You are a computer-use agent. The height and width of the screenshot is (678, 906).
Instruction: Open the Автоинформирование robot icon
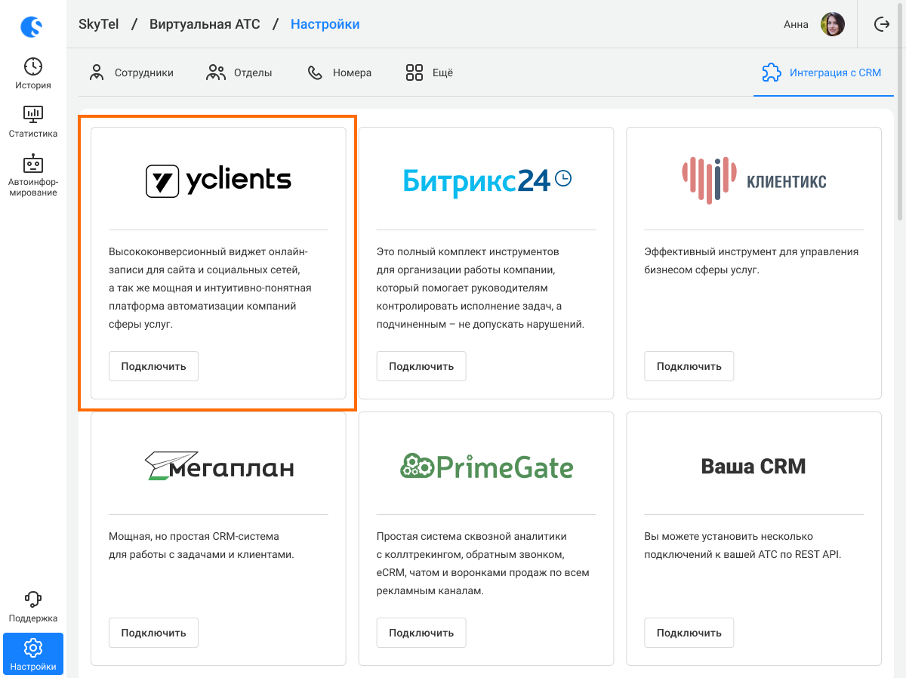coord(33,163)
